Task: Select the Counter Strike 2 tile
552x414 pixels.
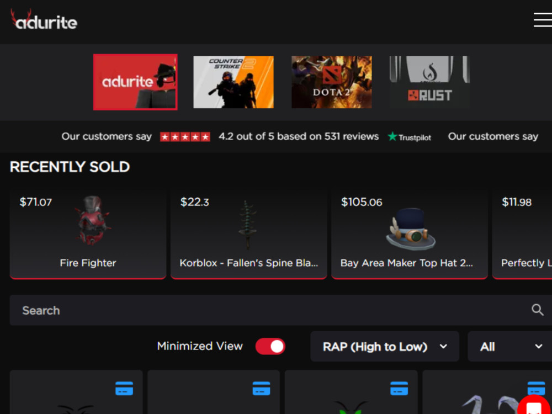Action: [x=233, y=82]
